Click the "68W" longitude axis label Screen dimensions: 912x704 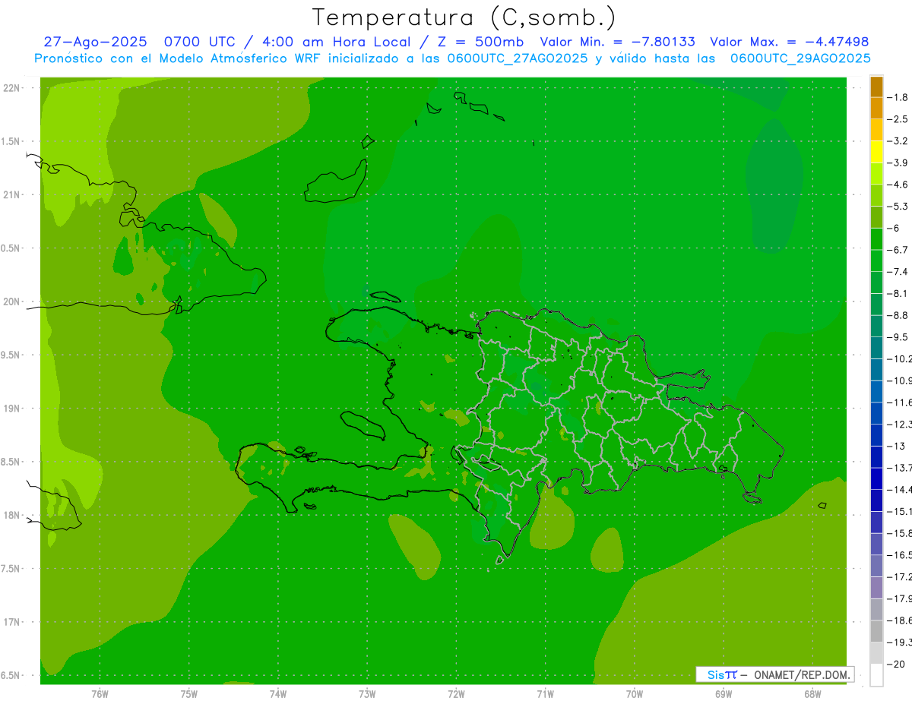point(812,694)
